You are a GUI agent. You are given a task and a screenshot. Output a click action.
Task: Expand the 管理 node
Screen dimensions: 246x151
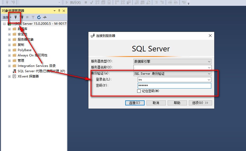tap(10, 61)
